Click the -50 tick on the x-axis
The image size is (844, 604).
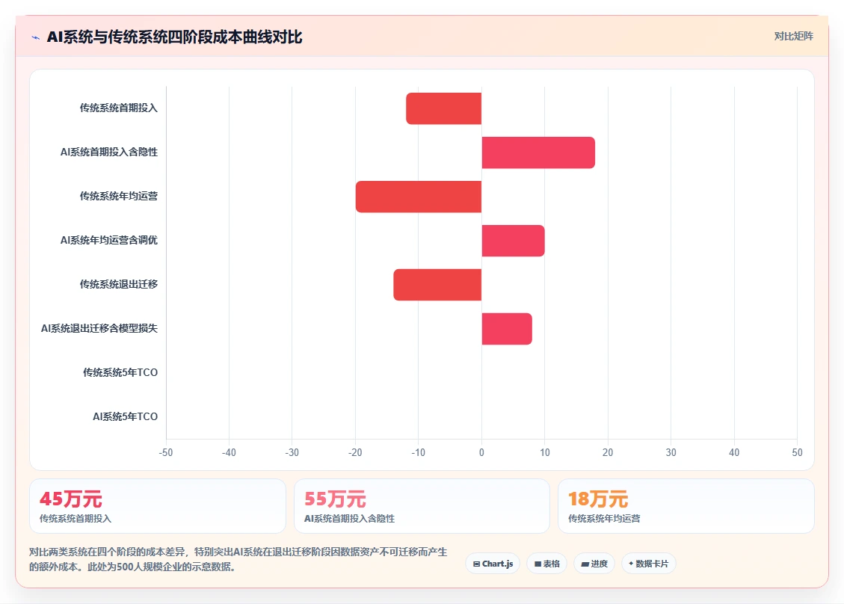coord(166,453)
